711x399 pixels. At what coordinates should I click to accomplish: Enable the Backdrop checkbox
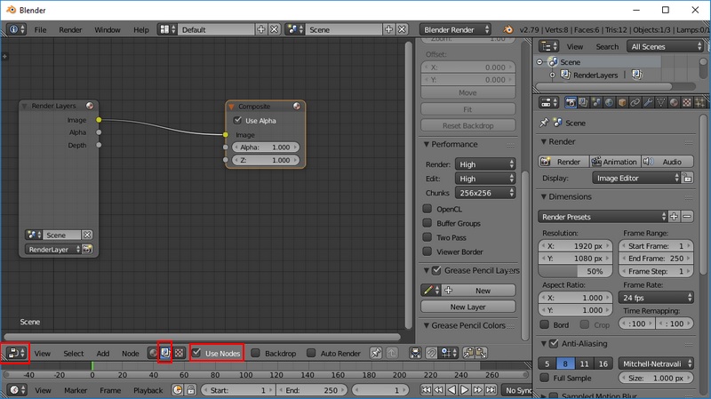coord(256,353)
